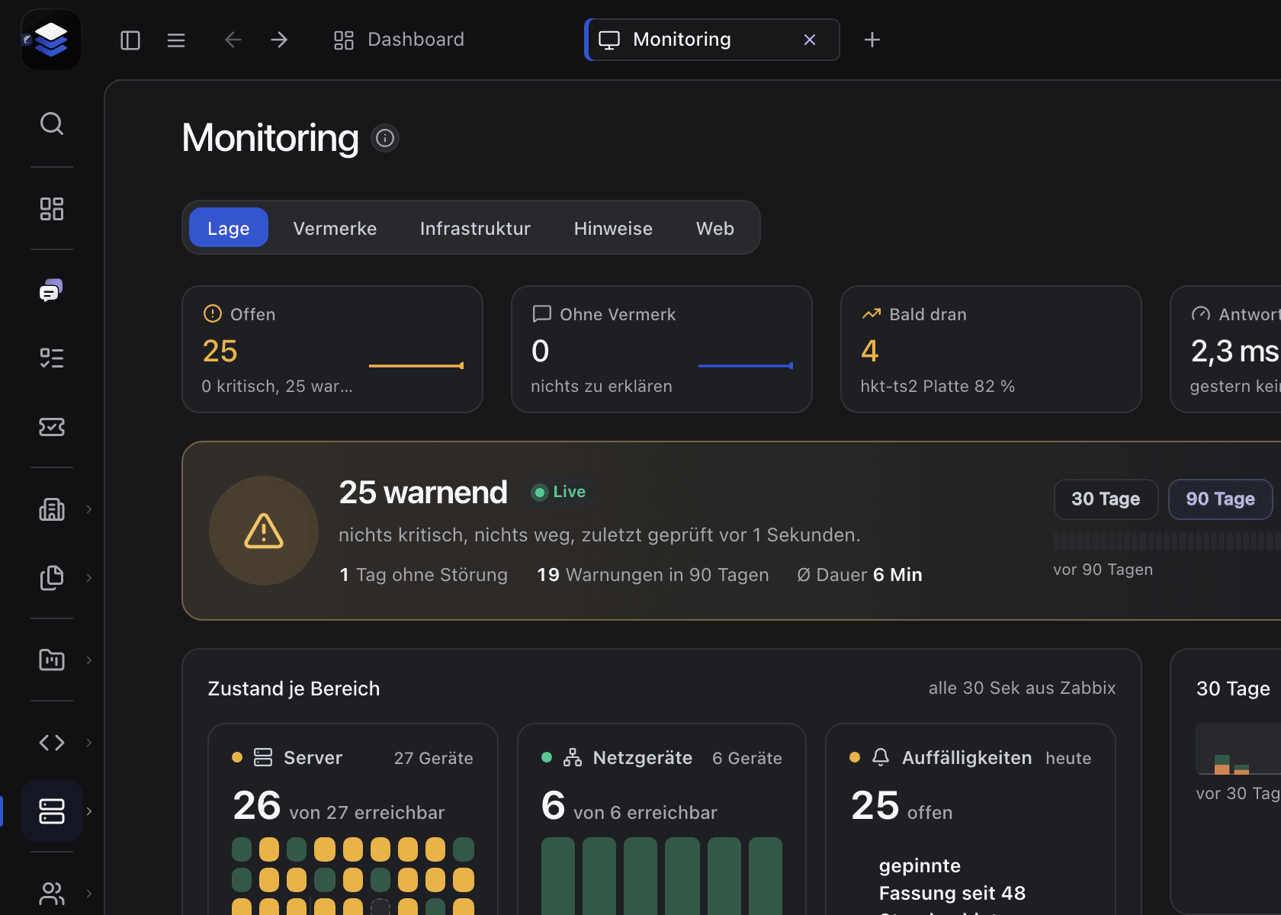Go forward with the right arrow
Viewport: 1281px width, 915px height.
279,40
